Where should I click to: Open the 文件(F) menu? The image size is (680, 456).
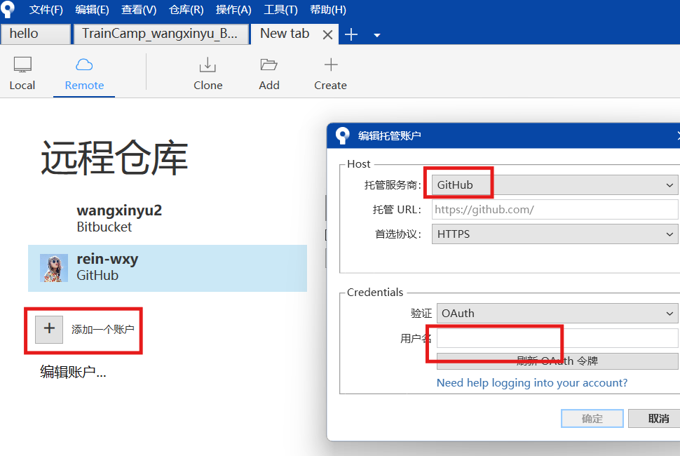[x=46, y=10]
